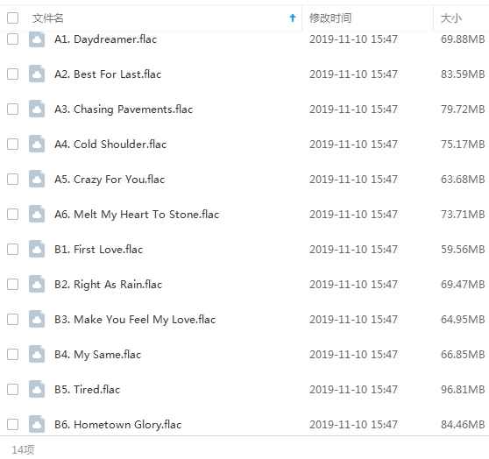489x459 pixels.
Task: Tick the checkbox for A2. Best For Last.flac
Action: [13, 74]
